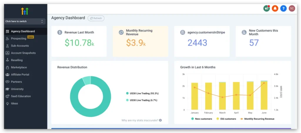Open Why are my stats inaccurate link

tap(140, 120)
